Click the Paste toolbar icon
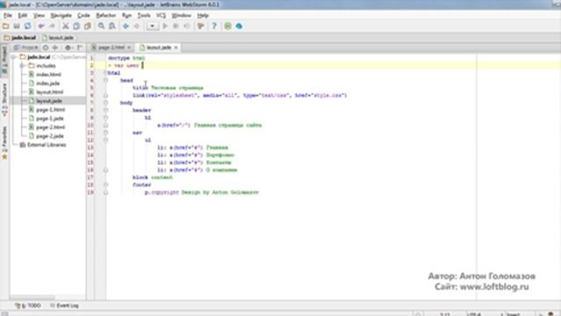 coord(88,26)
